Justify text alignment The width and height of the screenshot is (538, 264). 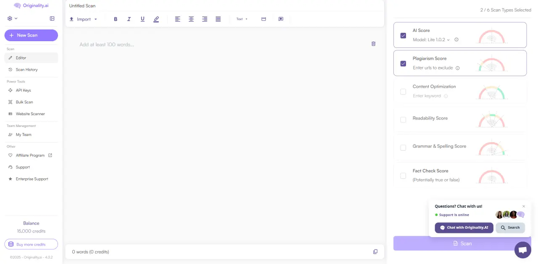(x=218, y=19)
